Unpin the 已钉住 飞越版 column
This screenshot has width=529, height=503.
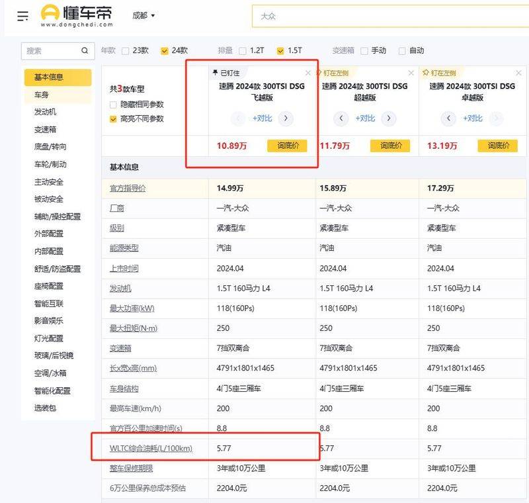pos(225,73)
